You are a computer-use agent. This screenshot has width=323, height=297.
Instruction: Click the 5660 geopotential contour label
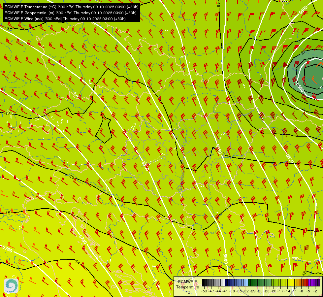(218, 149)
